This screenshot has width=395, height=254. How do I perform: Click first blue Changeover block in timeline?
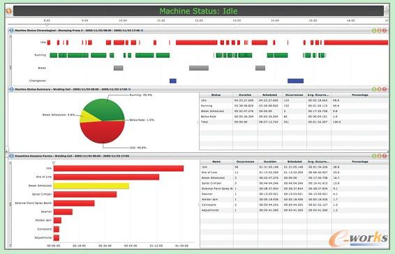[x=173, y=81]
